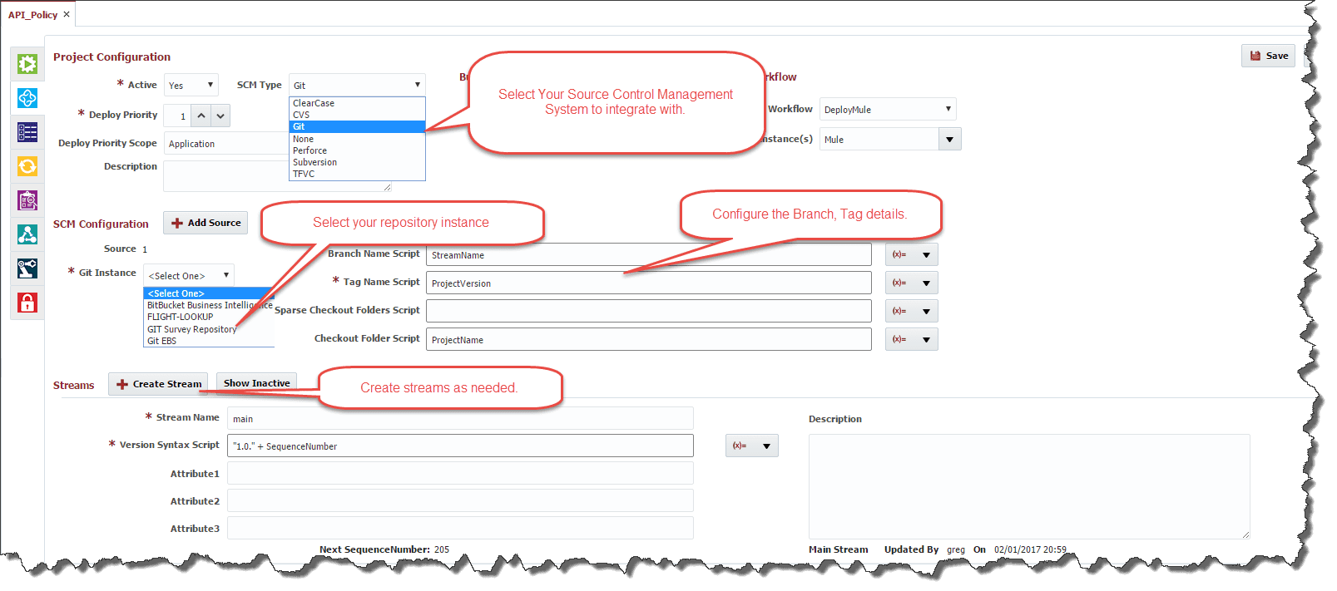Screen dimensions: 1337x591
Task: Open the blue knot configuration sidebar icon
Action: (27, 98)
